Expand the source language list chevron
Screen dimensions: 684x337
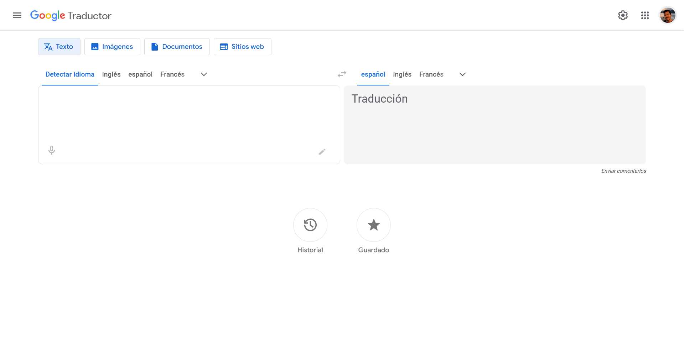pyautogui.click(x=203, y=74)
